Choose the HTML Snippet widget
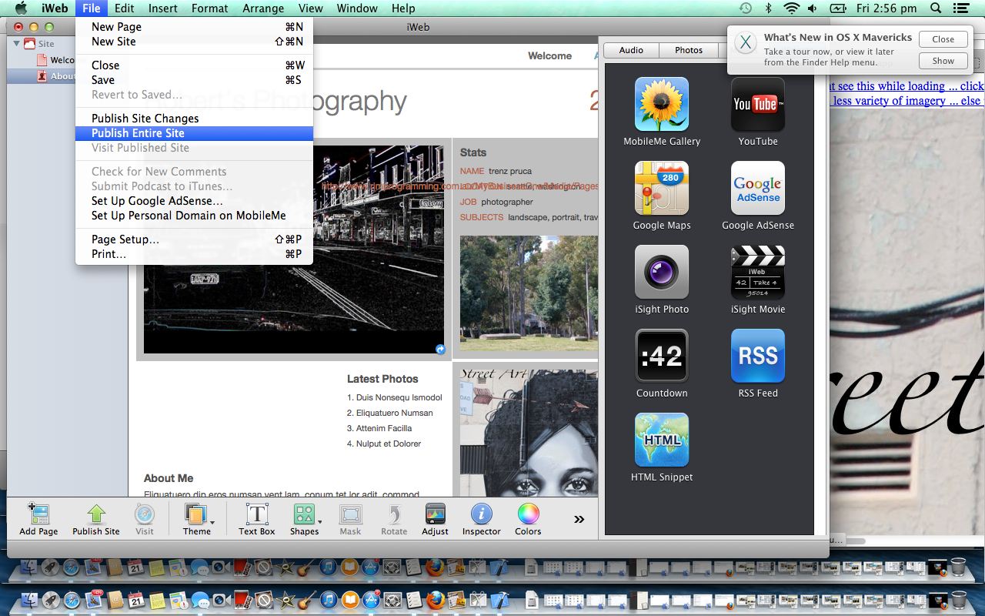 click(661, 440)
